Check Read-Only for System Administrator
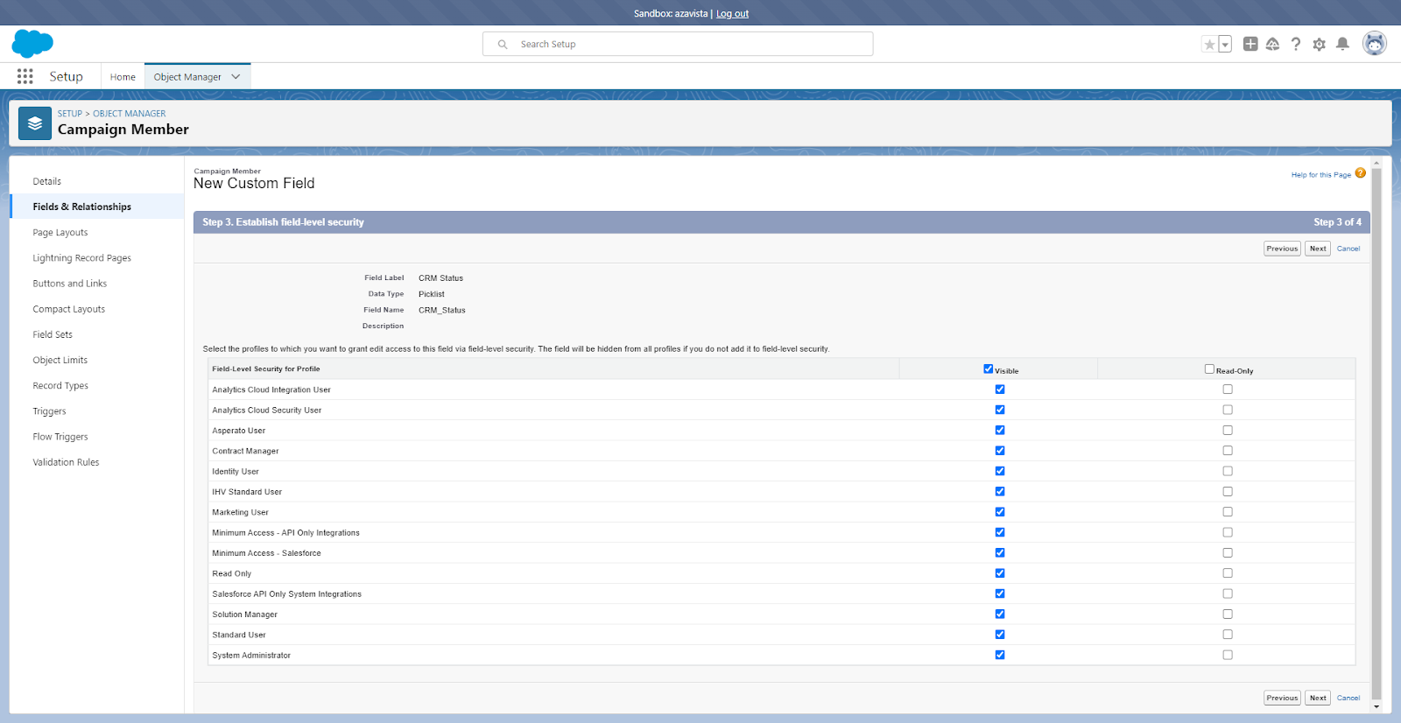 tap(1228, 655)
